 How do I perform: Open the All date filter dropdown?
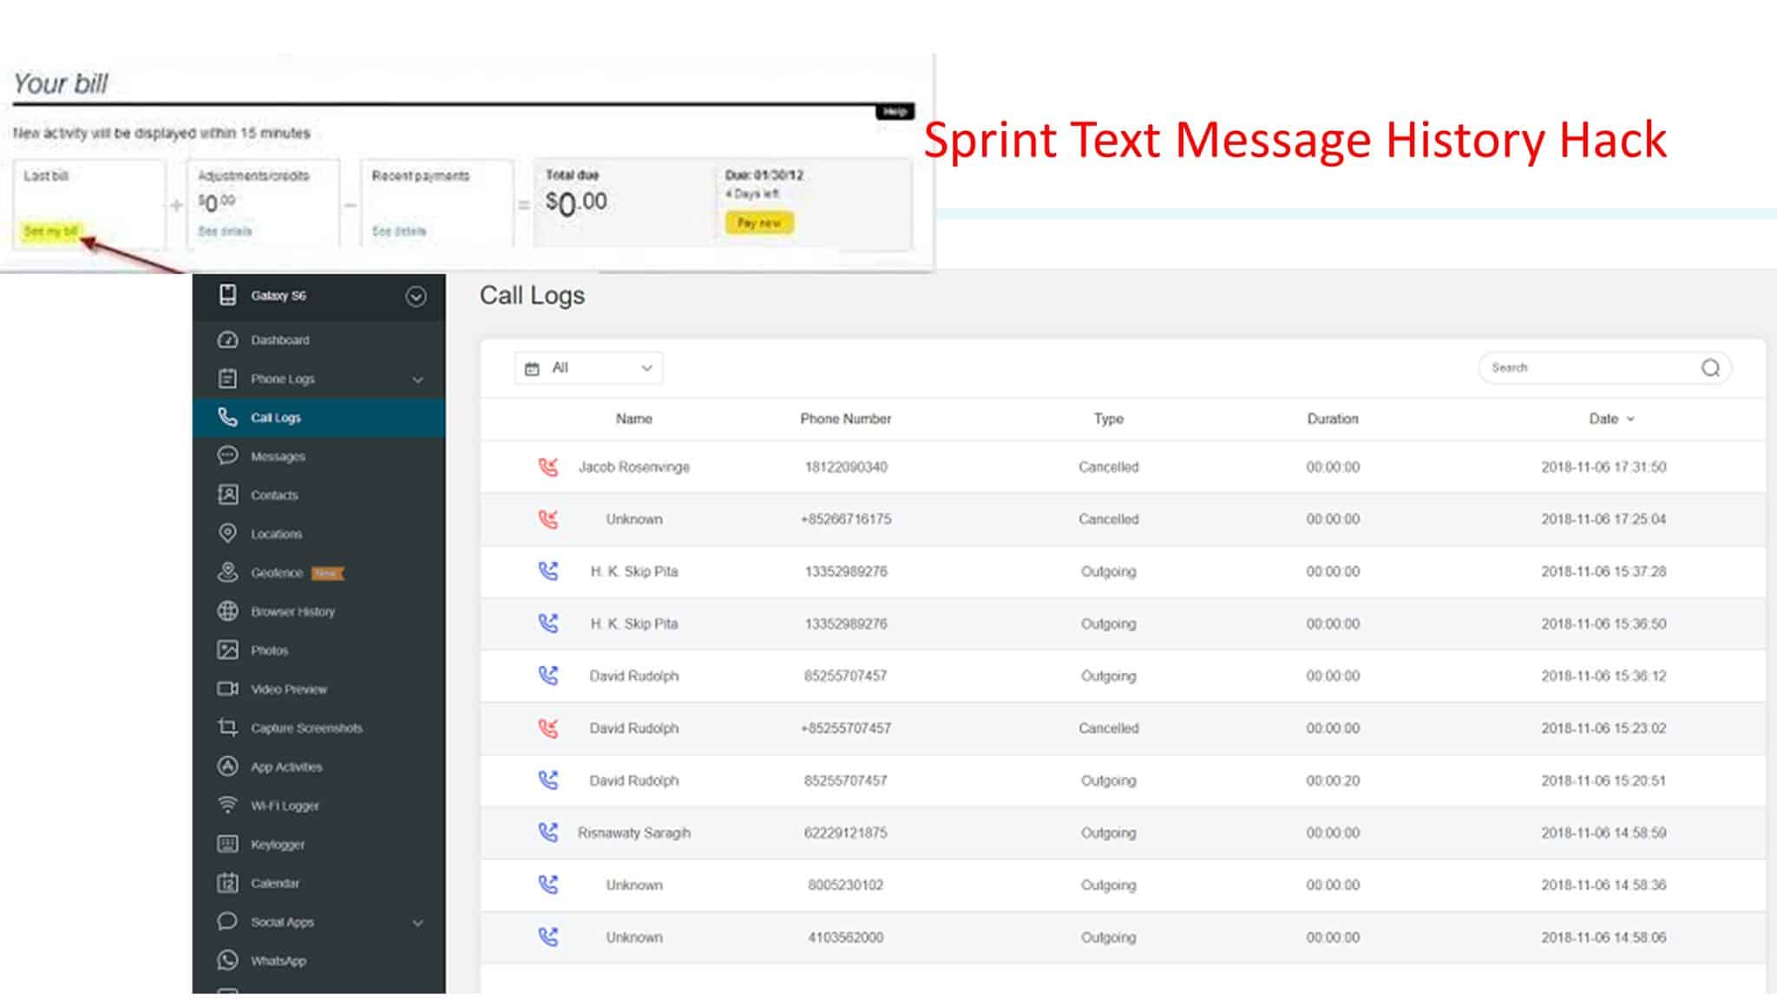587,367
